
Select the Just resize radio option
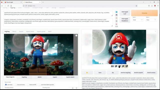point(6,84)
